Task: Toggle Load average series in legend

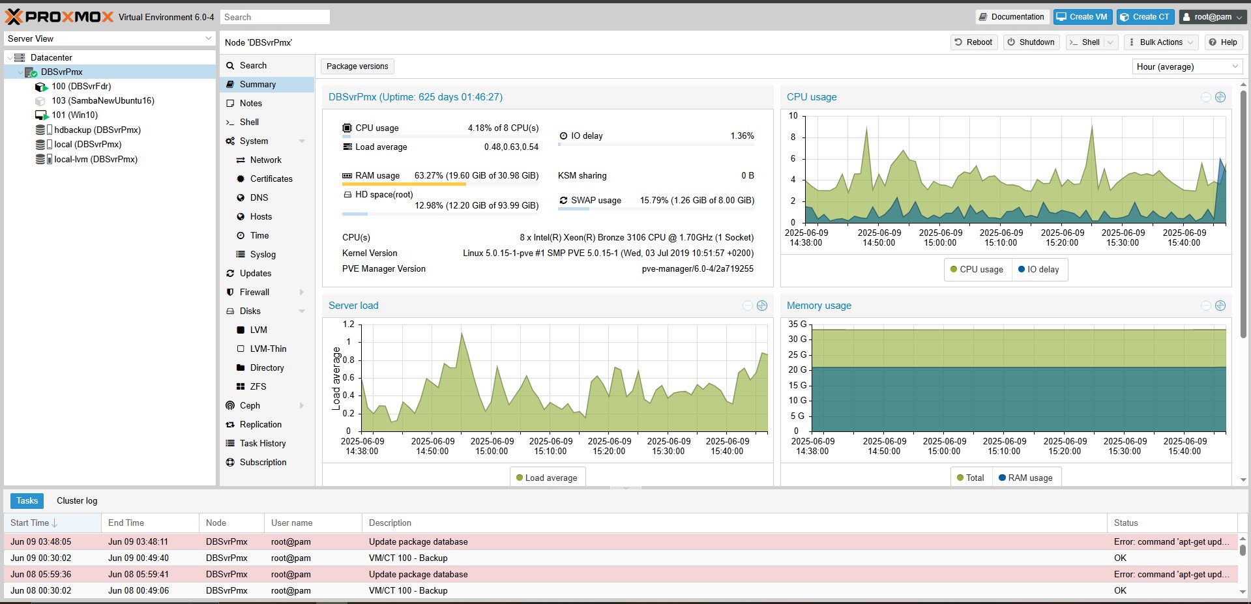Action: pos(546,478)
